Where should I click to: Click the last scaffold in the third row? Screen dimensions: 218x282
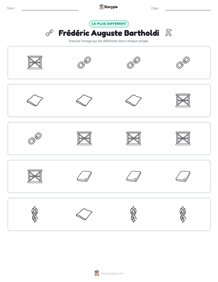click(x=183, y=139)
